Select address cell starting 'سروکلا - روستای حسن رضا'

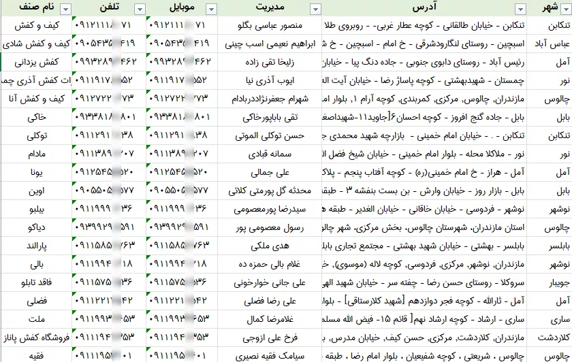coord(424,283)
